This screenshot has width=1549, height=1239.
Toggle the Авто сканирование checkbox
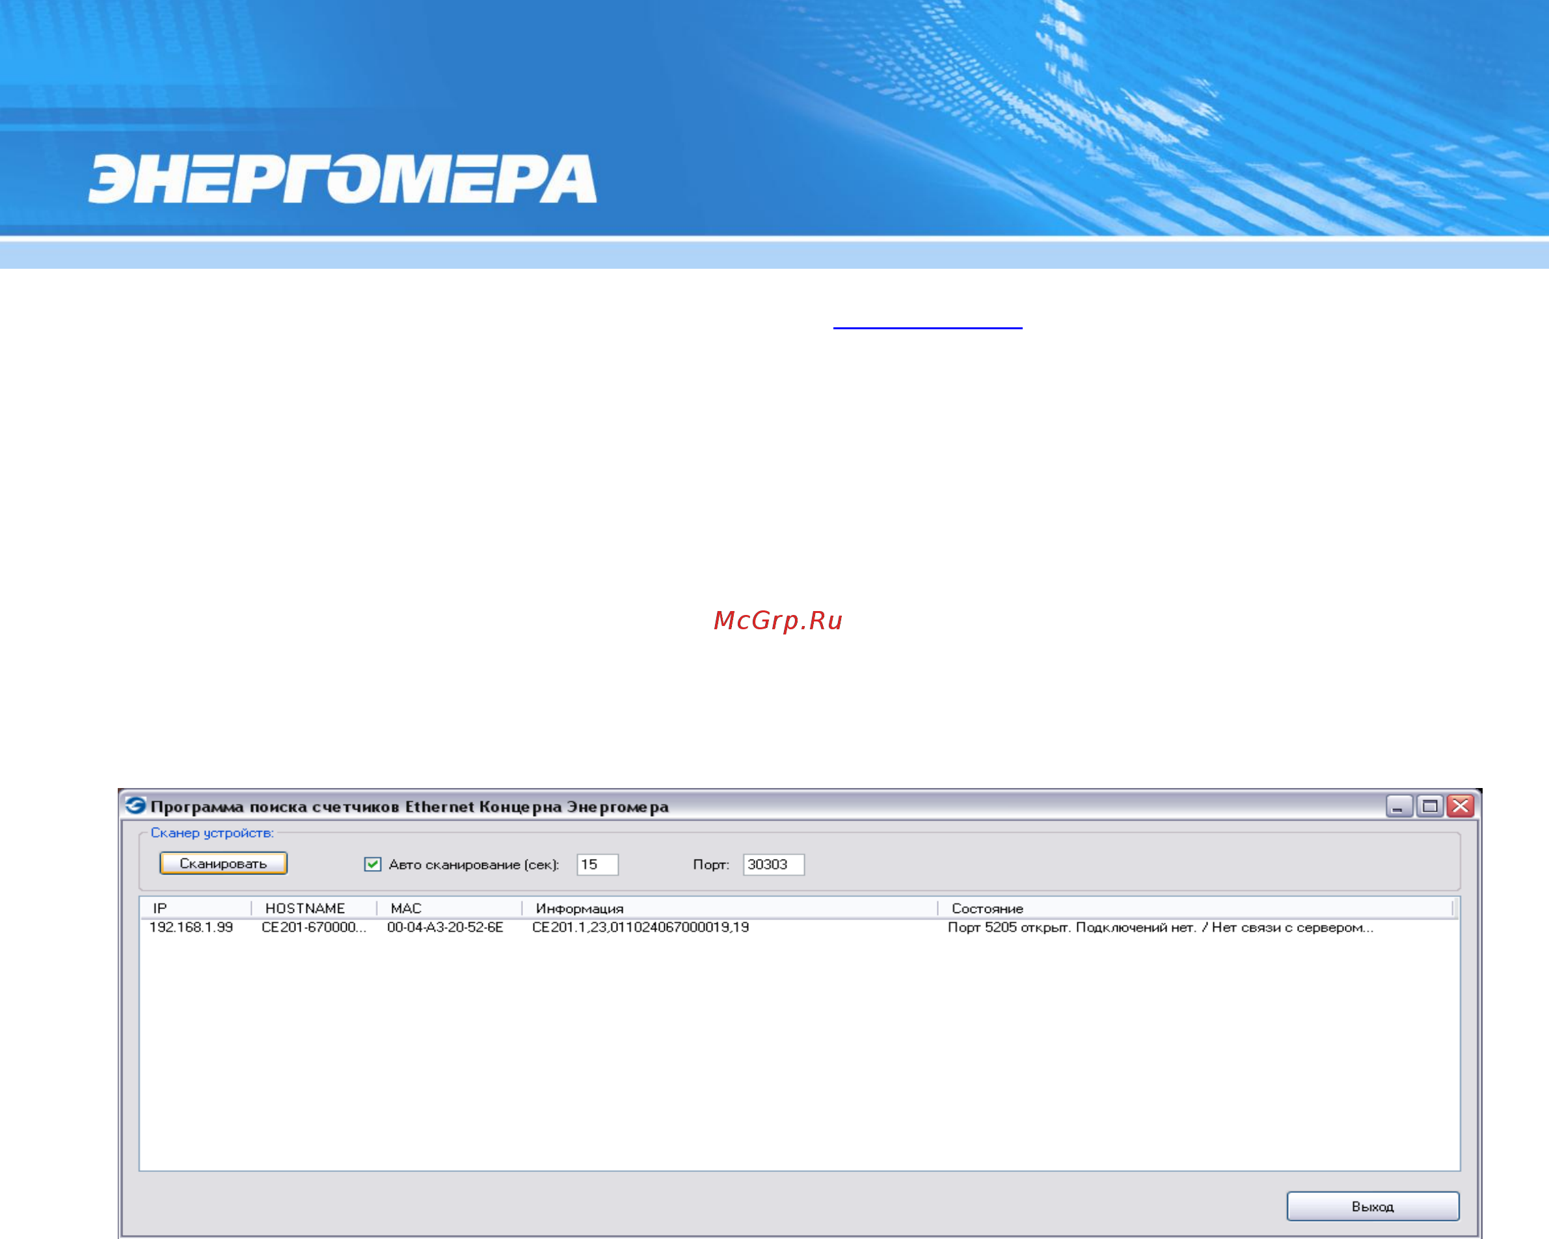click(x=372, y=864)
